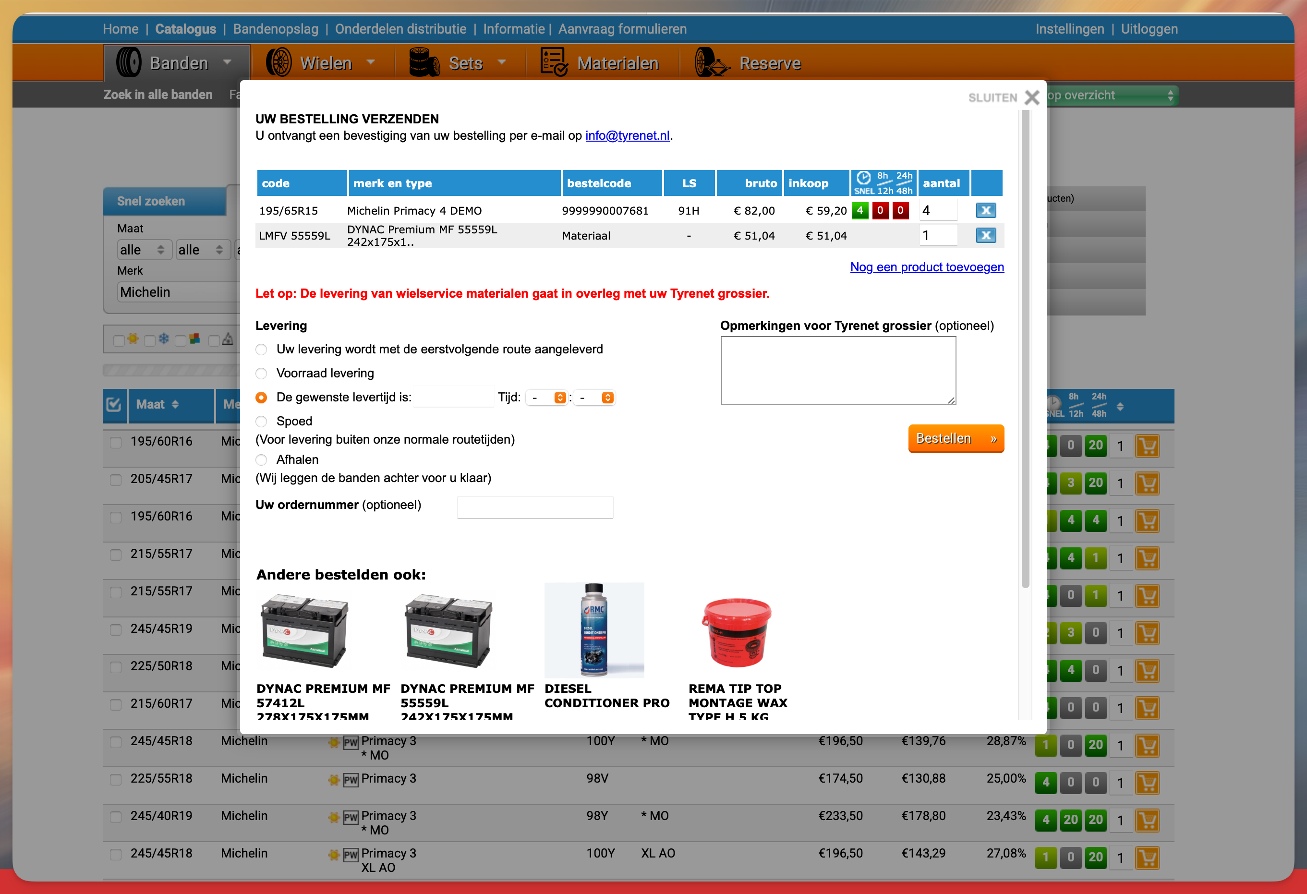
Task: Remove Michelin Primacy 4 from order
Action: (985, 210)
